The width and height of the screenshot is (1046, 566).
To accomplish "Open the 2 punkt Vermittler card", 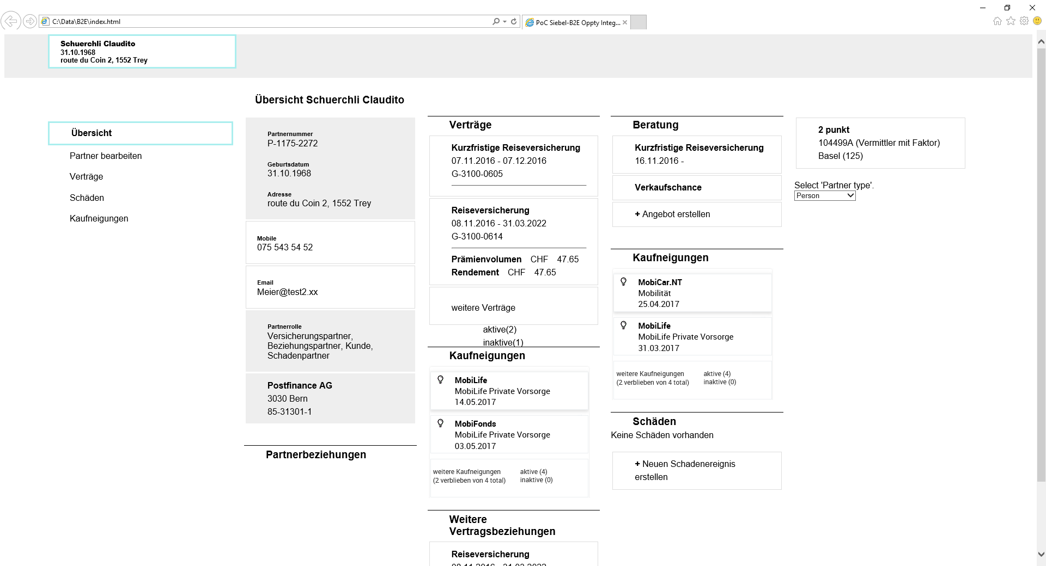I will 880,143.
